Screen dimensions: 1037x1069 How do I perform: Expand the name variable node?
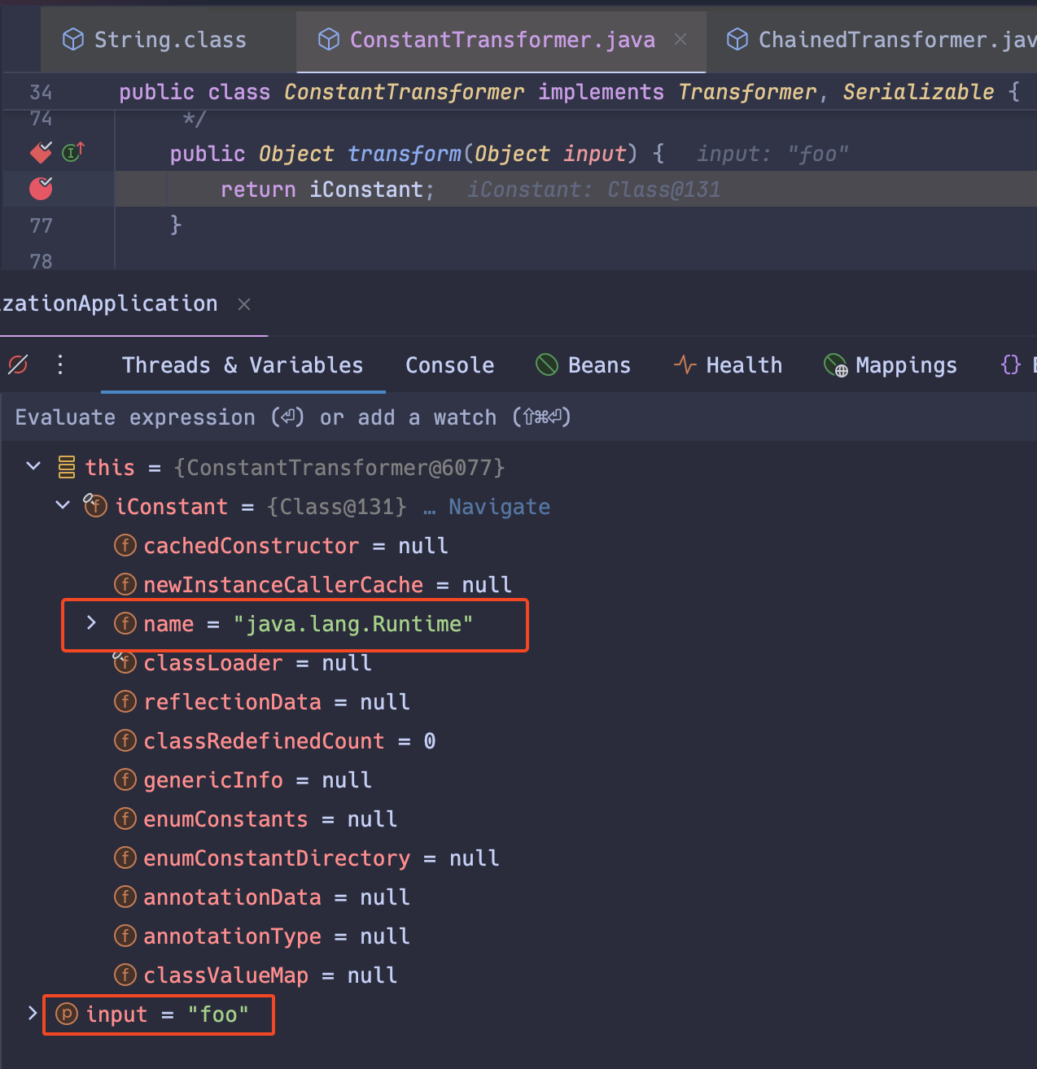coord(90,623)
